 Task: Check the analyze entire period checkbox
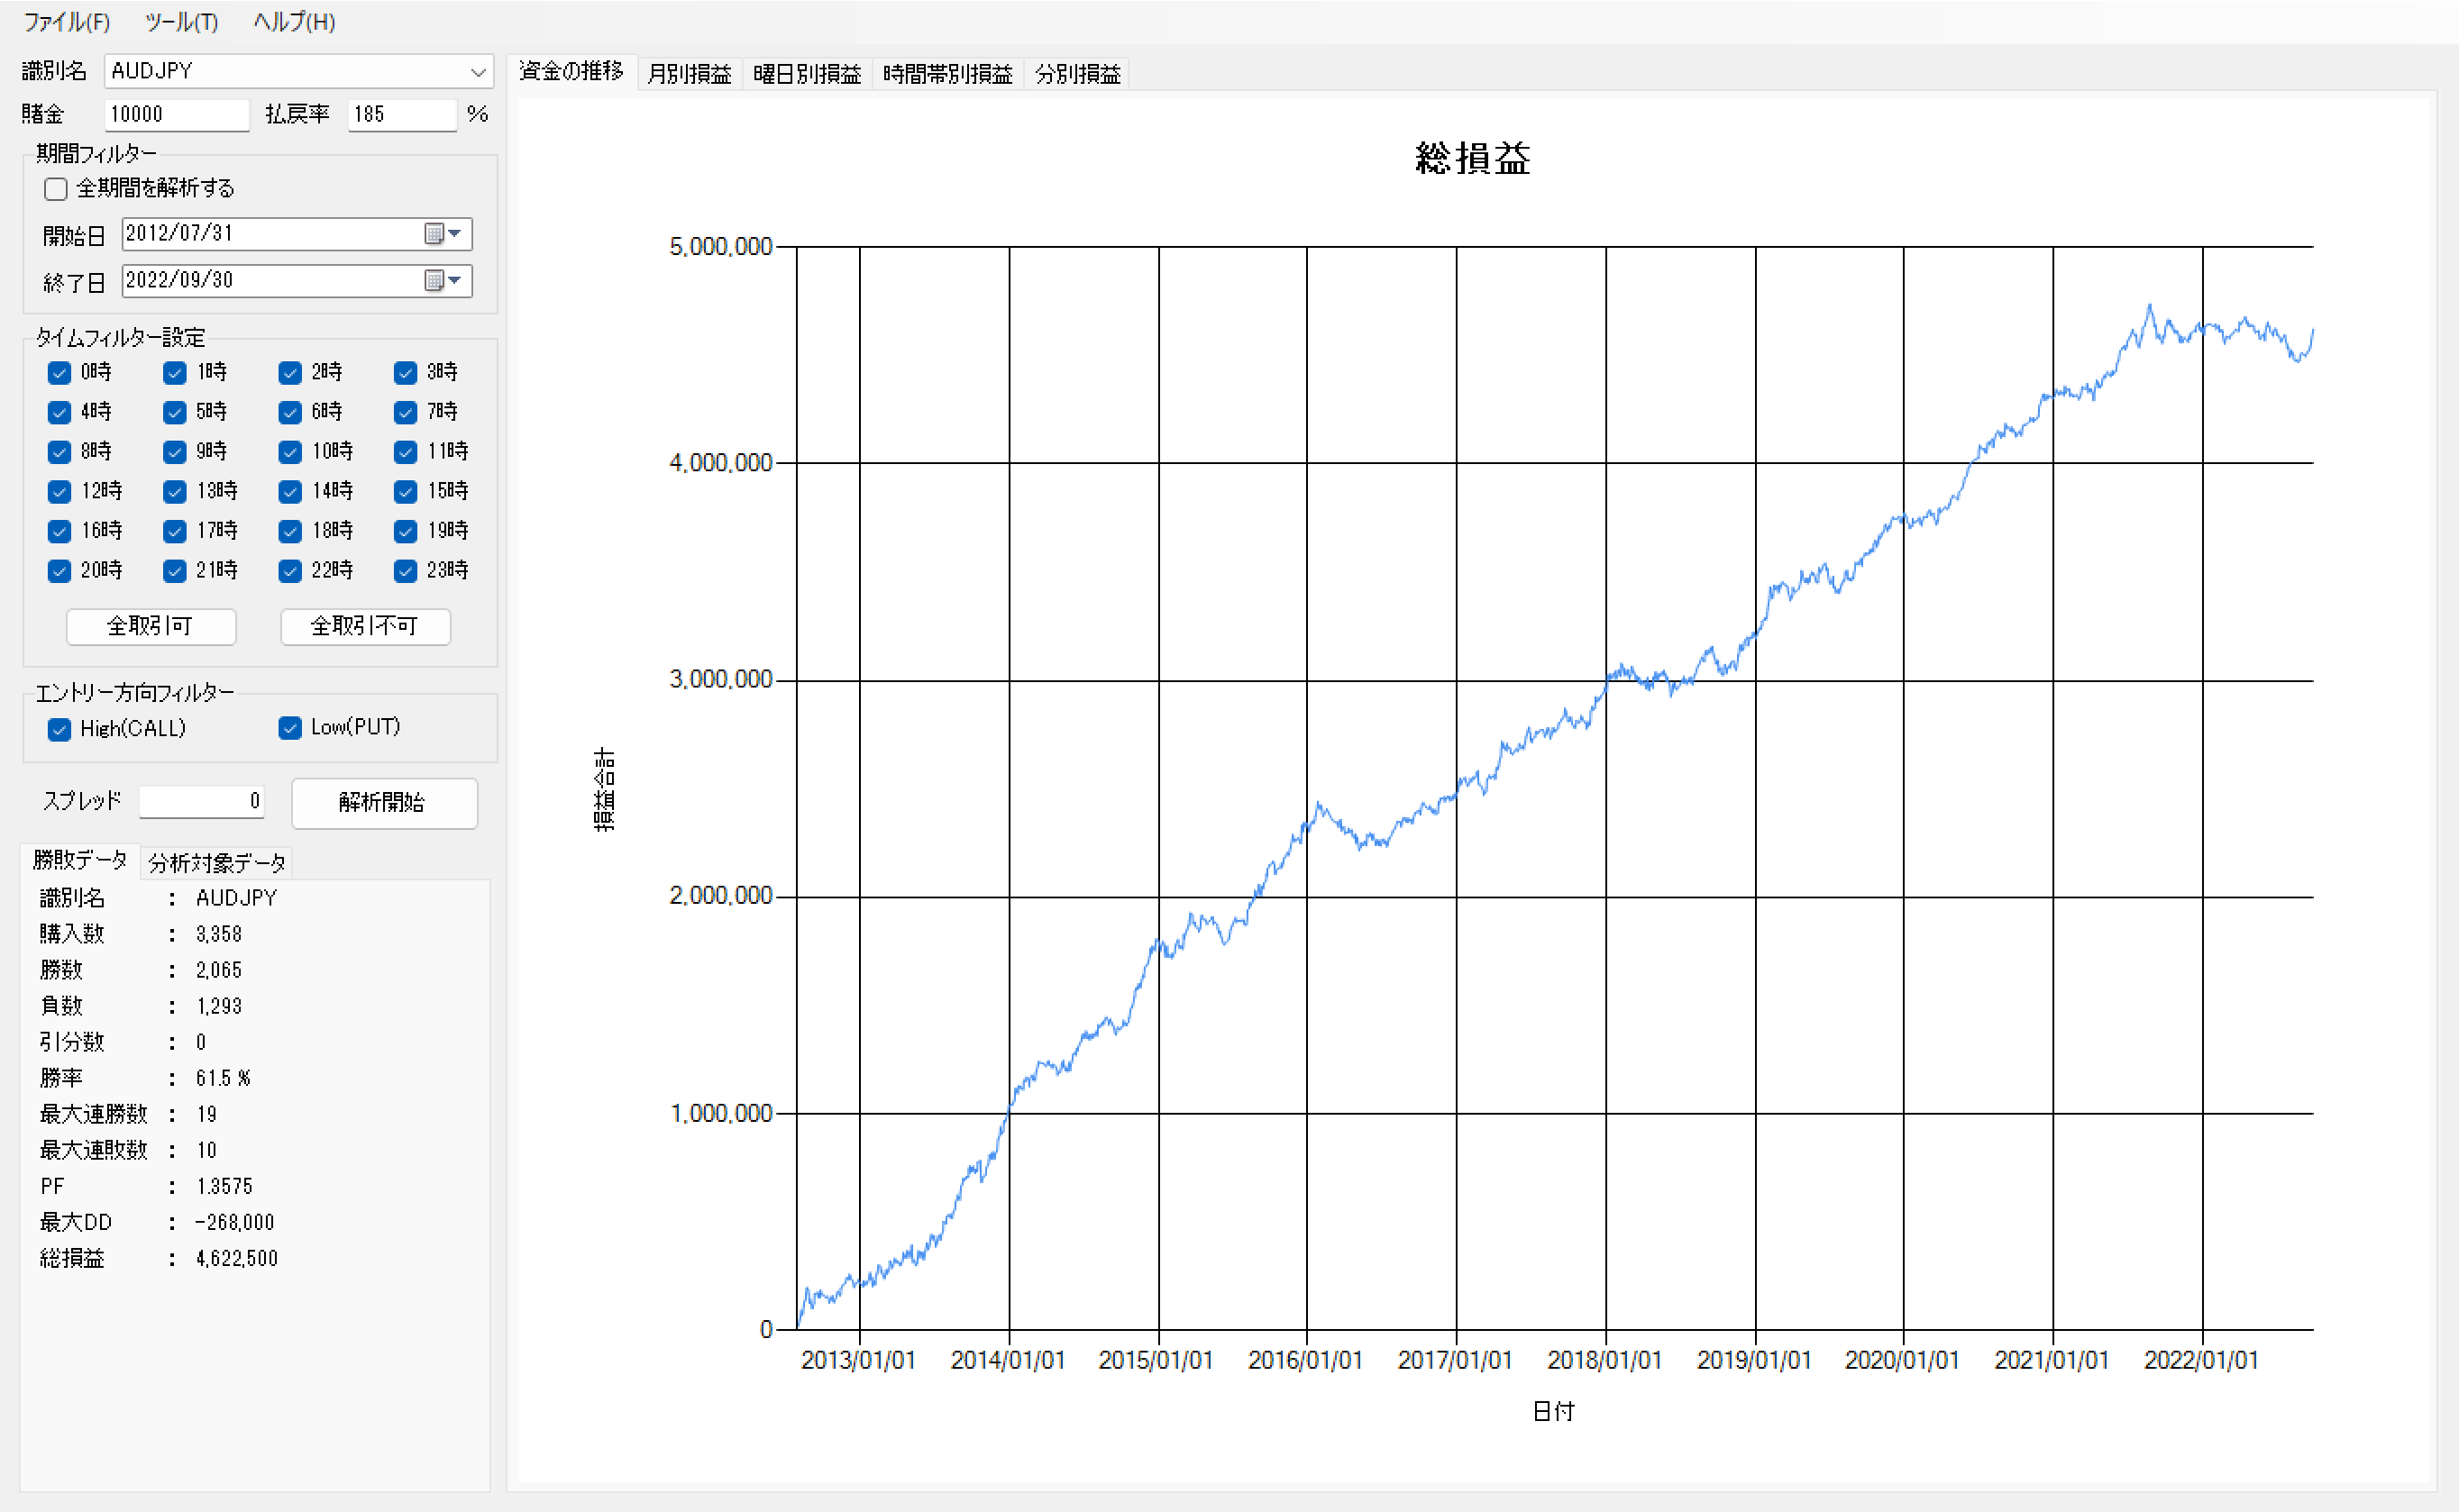(x=56, y=189)
